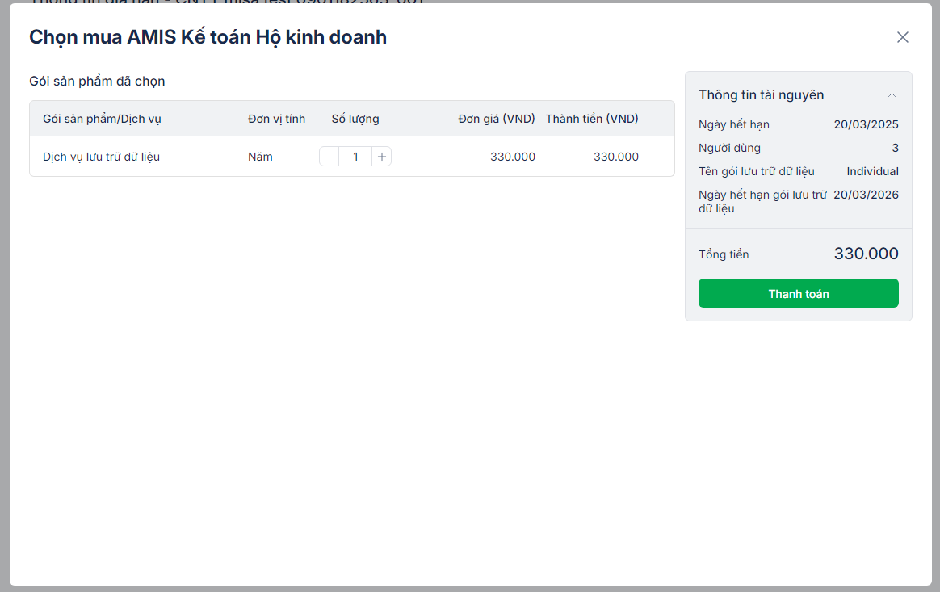
Task: Click the Ngày hết hạn label
Action: click(734, 124)
